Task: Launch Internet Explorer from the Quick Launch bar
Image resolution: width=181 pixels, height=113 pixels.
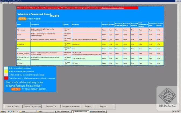Action: point(8,112)
